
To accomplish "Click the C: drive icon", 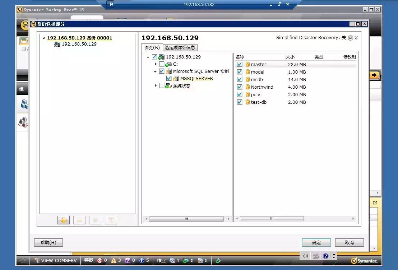I will [168, 64].
